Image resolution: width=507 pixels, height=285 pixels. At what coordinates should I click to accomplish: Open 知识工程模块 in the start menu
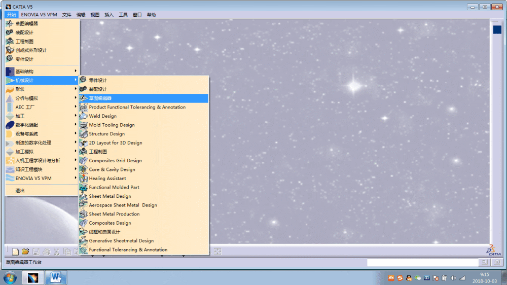coord(42,169)
